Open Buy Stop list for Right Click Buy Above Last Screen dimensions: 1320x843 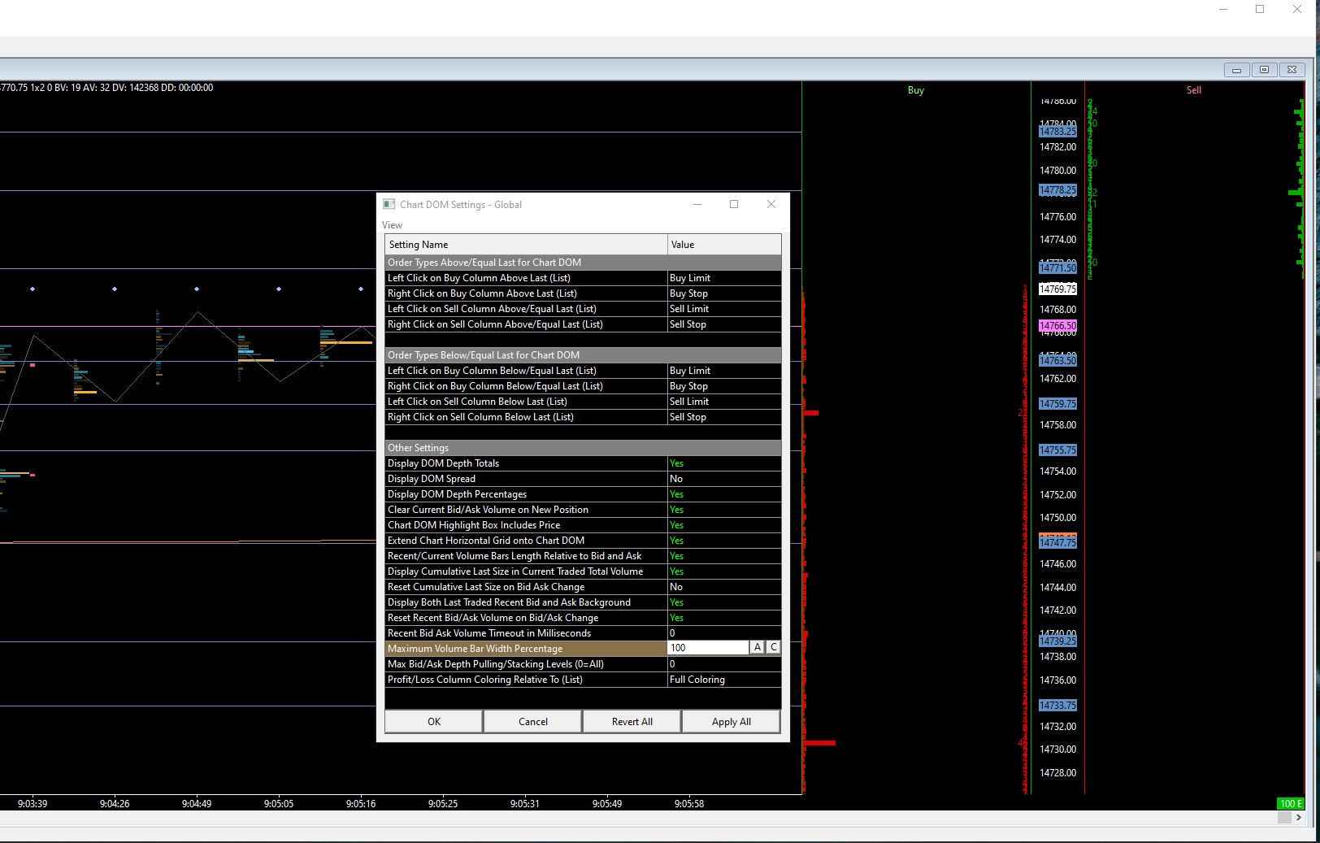pyautogui.click(x=724, y=293)
